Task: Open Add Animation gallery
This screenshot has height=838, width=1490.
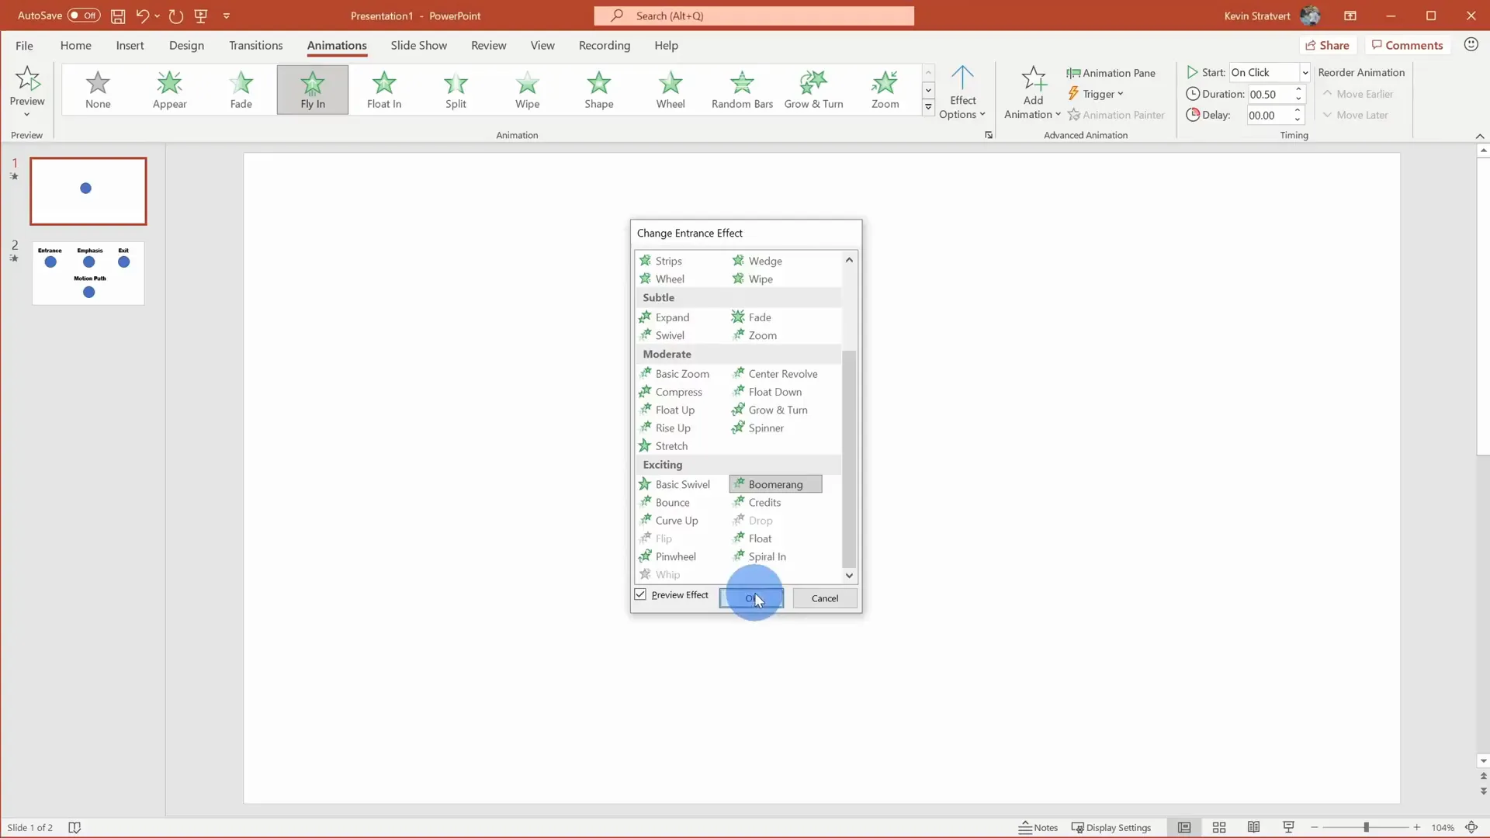Action: coord(1032,92)
